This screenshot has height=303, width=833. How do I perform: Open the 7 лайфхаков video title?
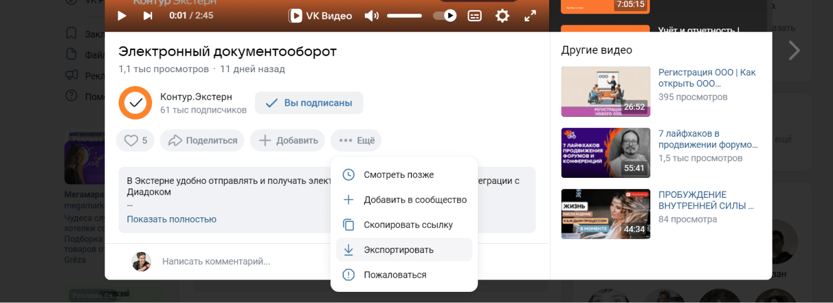(708, 139)
